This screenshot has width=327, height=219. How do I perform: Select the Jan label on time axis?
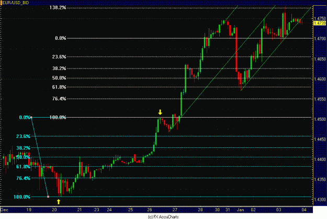pos(241,210)
